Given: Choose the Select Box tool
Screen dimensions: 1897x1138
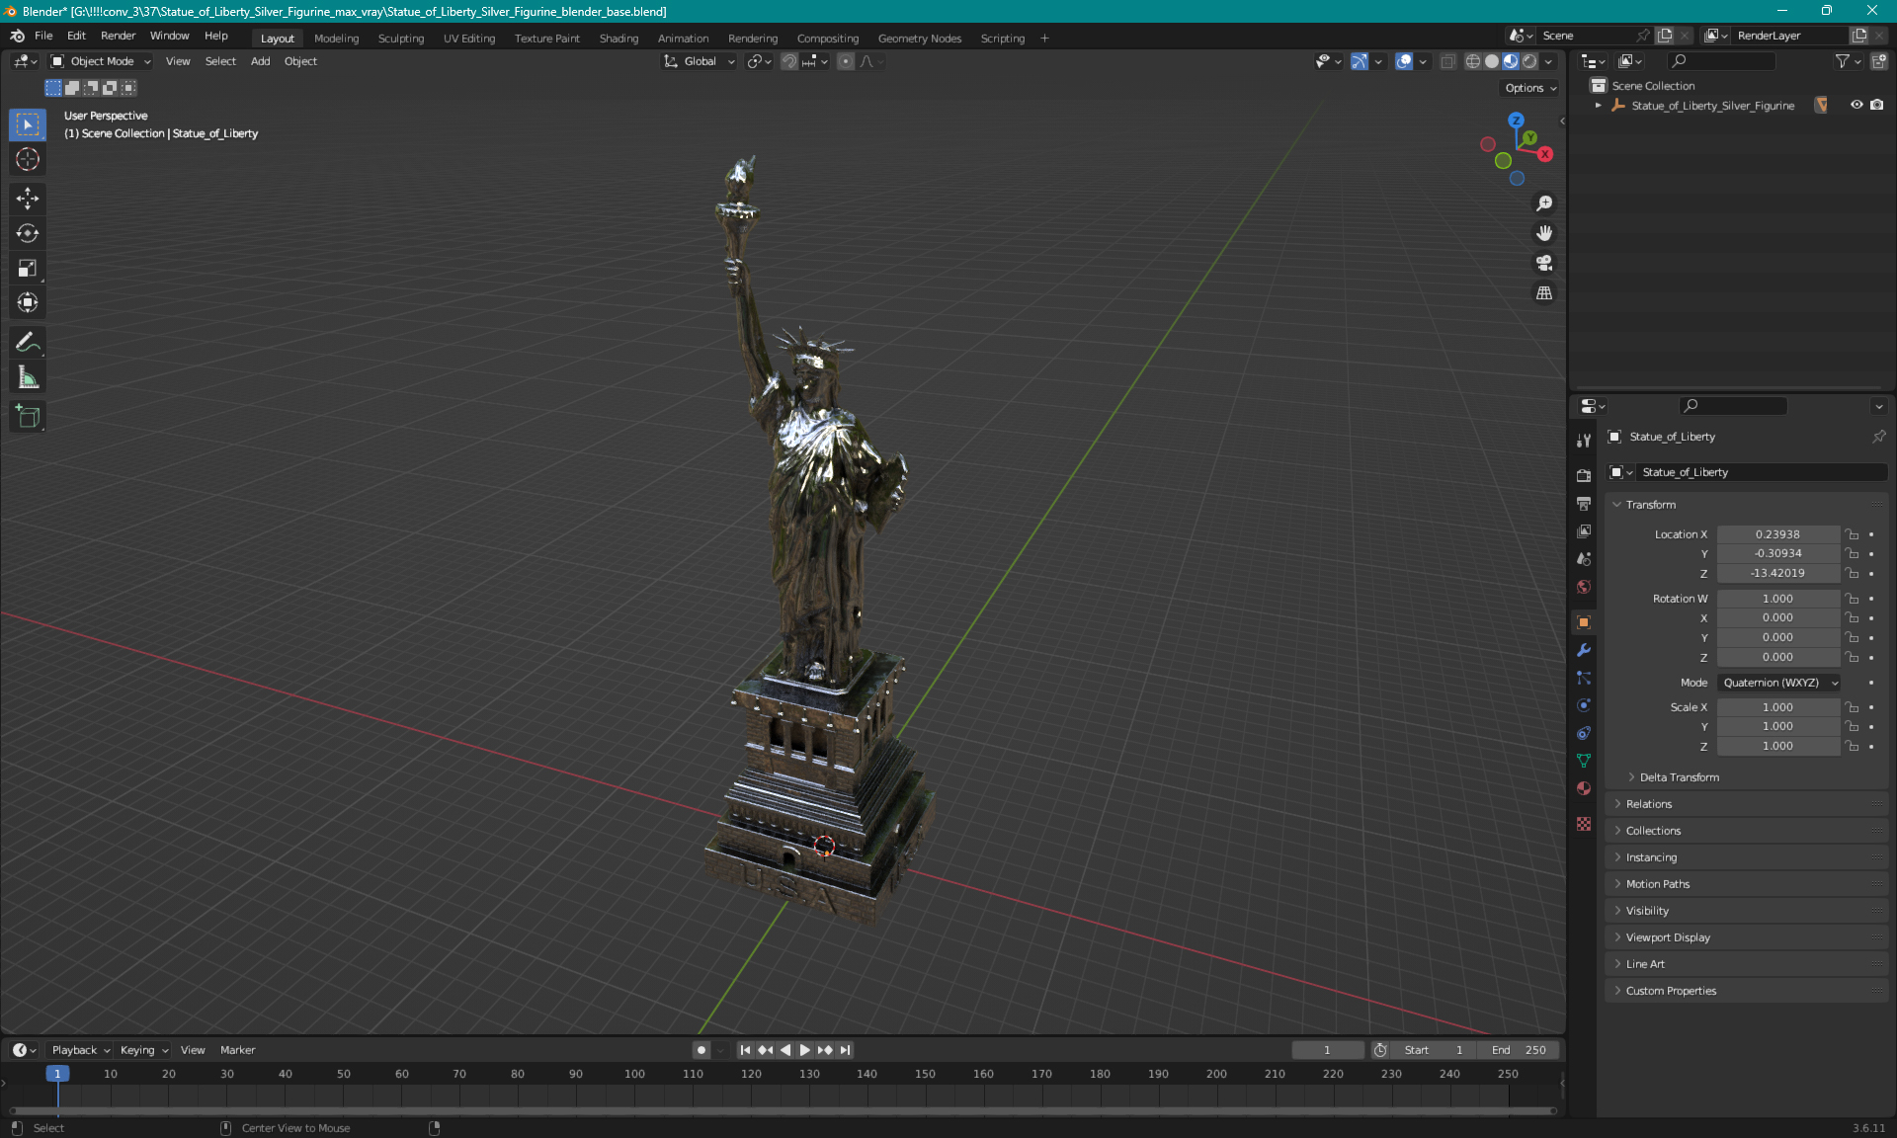Looking at the screenshot, I should (x=28, y=124).
